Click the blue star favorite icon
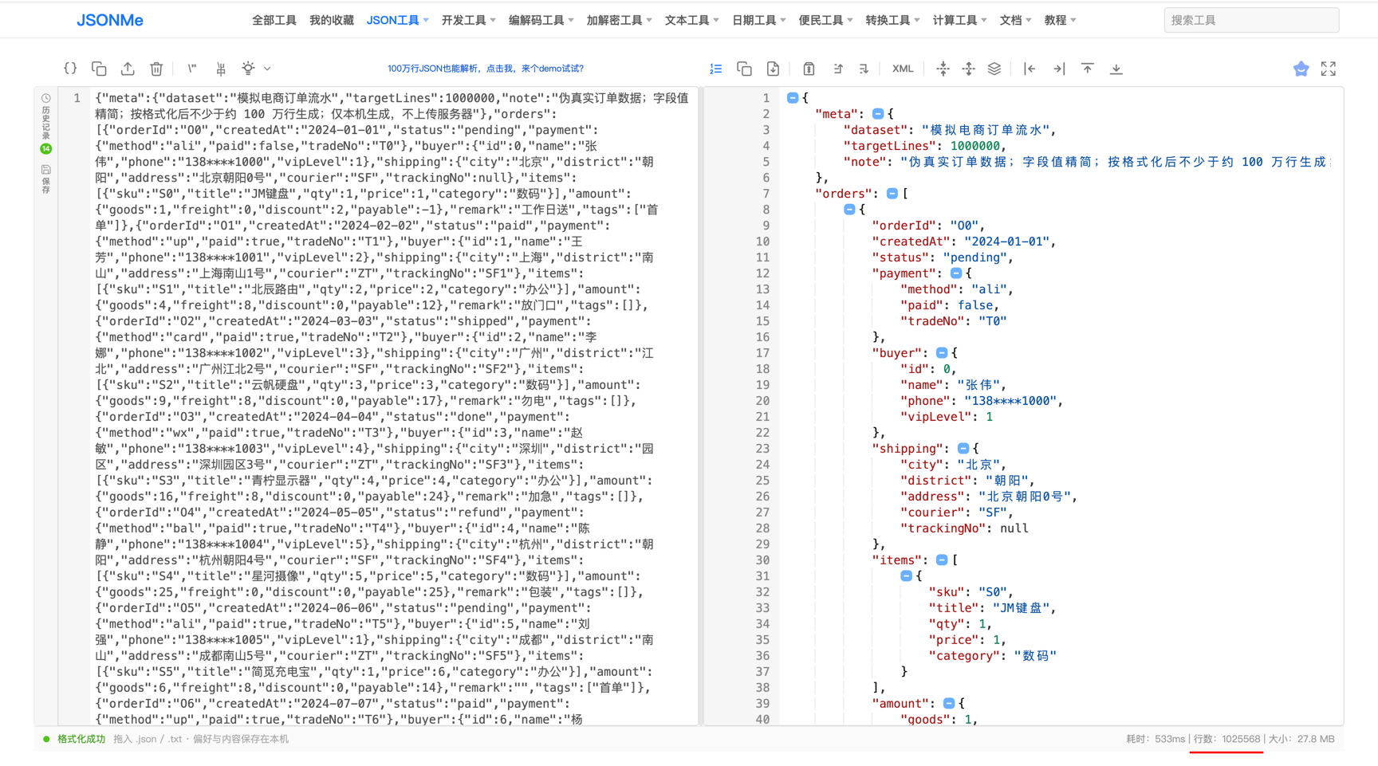Image resolution: width=1378 pixels, height=766 pixels. [1301, 69]
